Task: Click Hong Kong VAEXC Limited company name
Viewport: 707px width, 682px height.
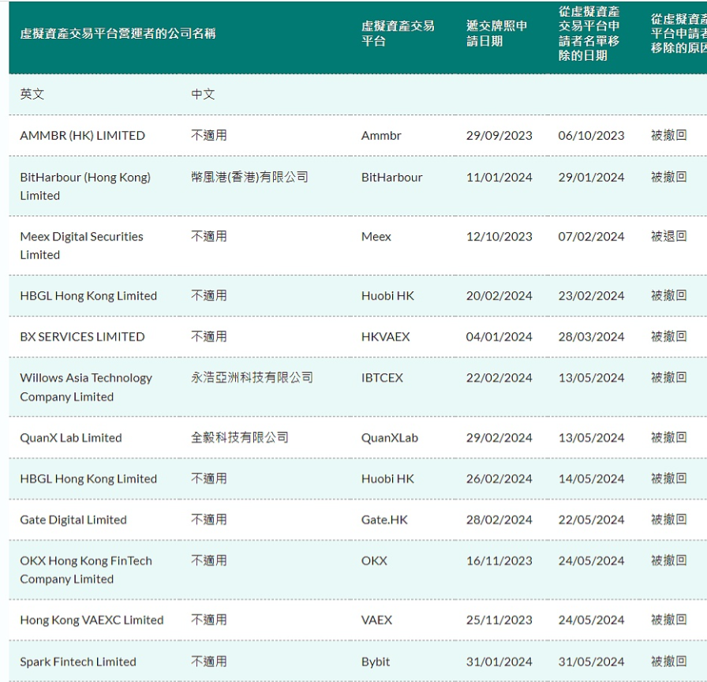Action: (92, 620)
